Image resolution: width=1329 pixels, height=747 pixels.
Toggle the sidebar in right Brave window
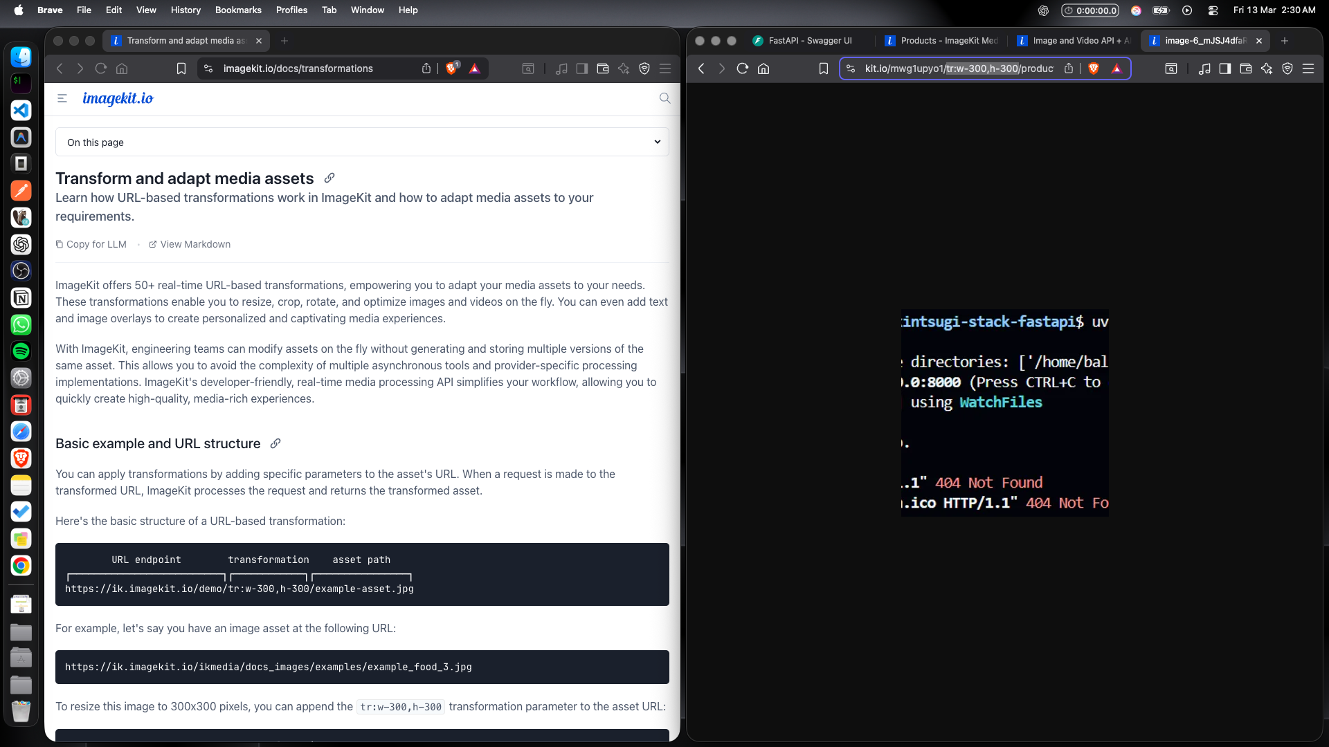pos(1225,68)
